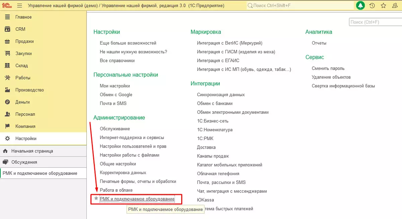Open Печатные формы, отчеты и обработки
The width and height of the screenshot is (402, 219).
[138, 181]
